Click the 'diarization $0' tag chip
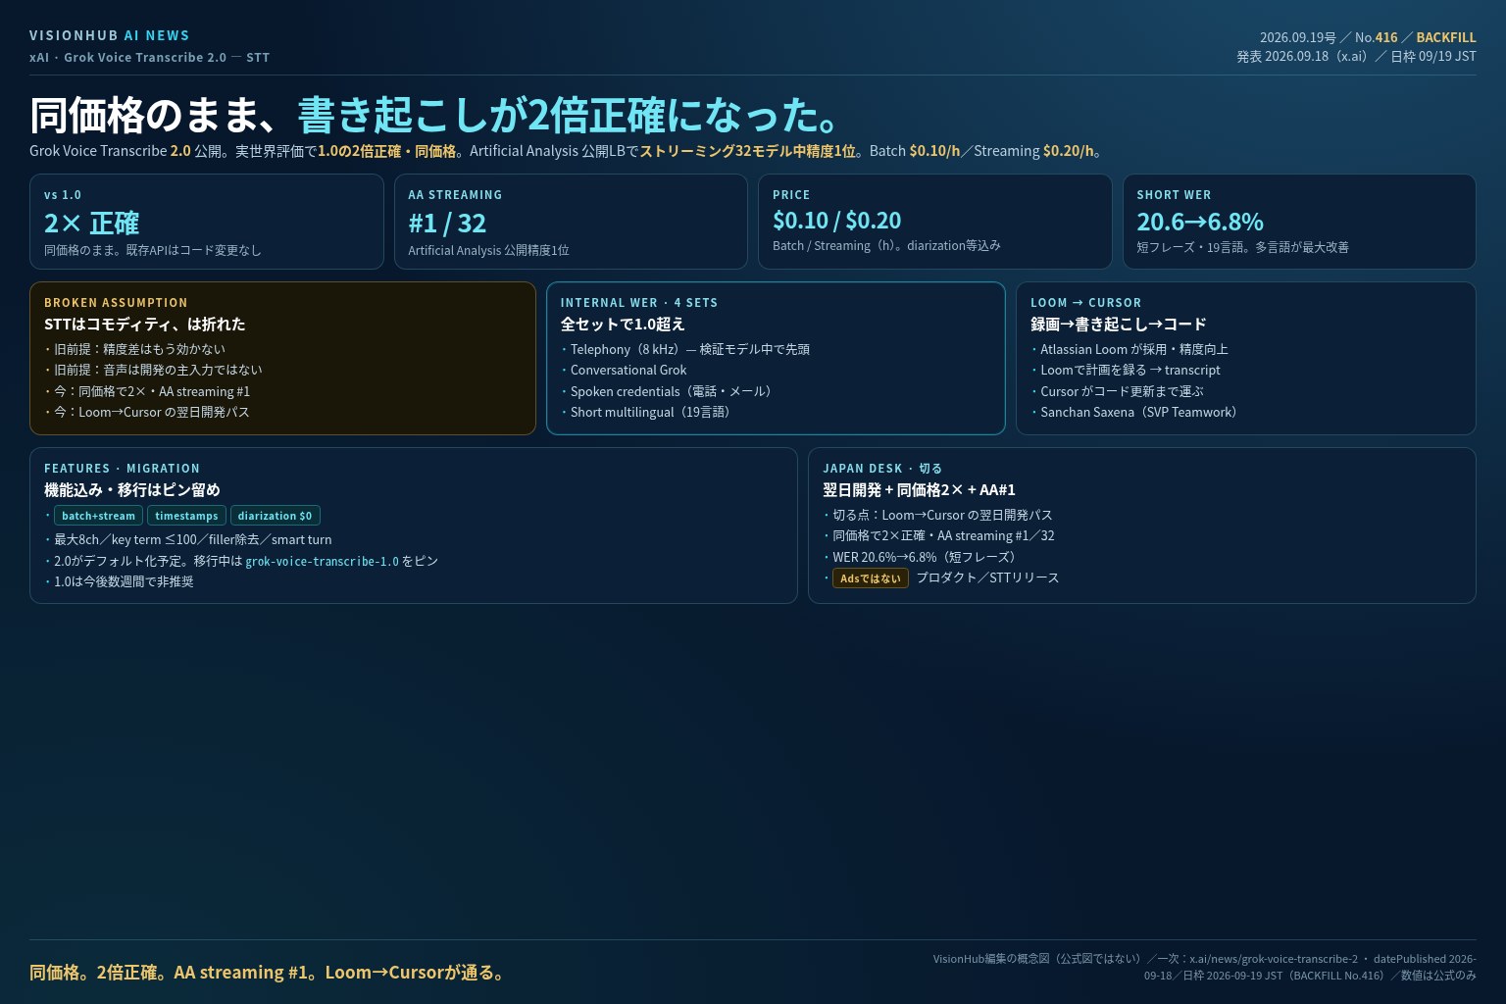The image size is (1506, 1004). (275, 516)
